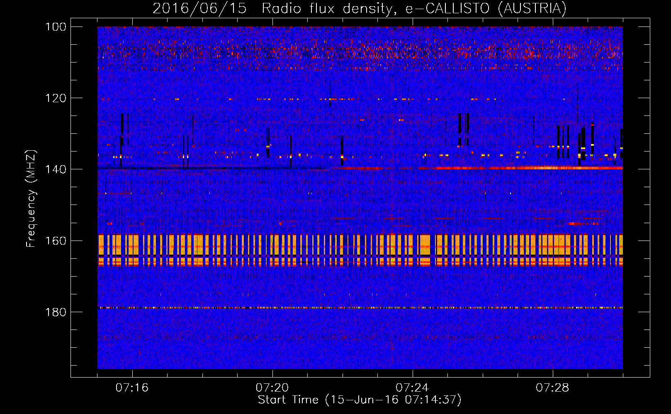
Task: Click the 07:20 time tick label
Action: [x=272, y=388]
